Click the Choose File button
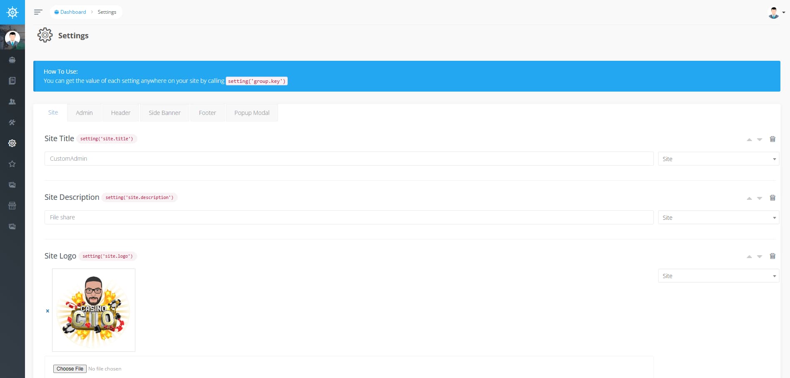Viewport: 790px width, 378px height. (70, 369)
